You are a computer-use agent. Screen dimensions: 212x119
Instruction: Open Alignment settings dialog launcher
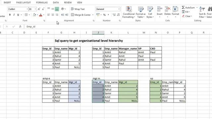(93, 20)
